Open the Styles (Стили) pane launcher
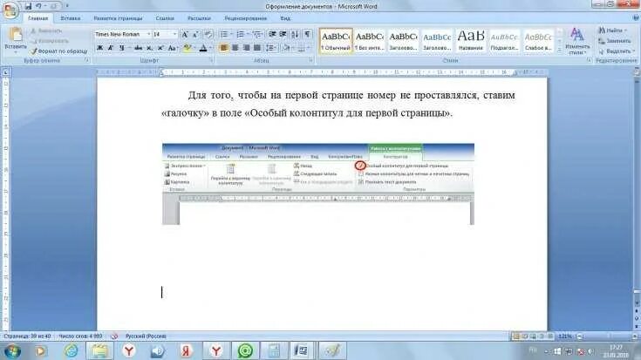 pyautogui.click(x=589, y=60)
